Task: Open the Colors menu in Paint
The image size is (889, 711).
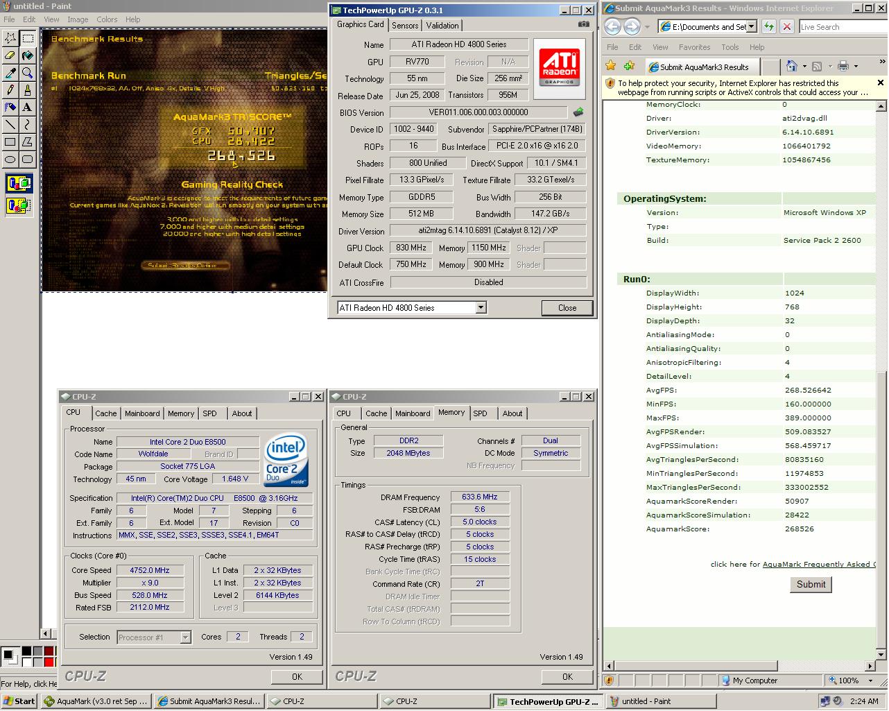Action: click(x=107, y=19)
